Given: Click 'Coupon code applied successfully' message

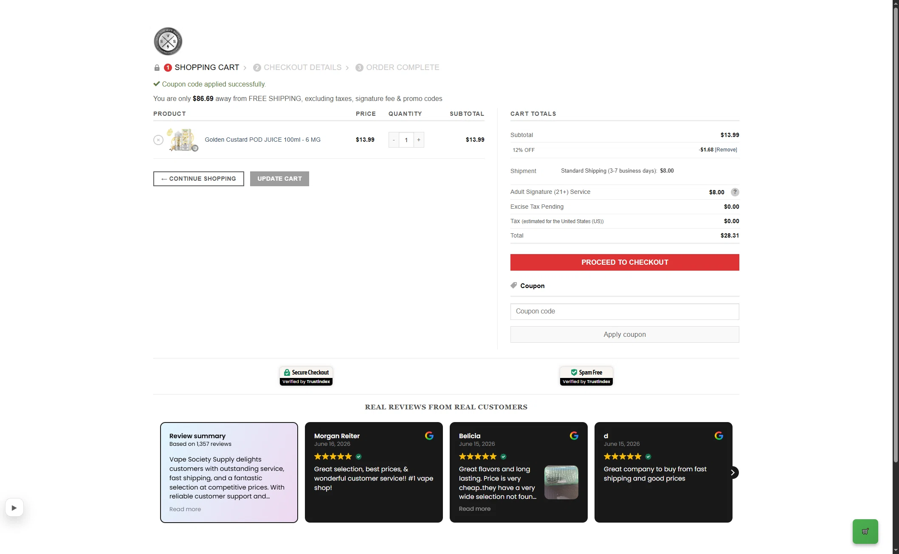Looking at the screenshot, I should [x=214, y=84].
